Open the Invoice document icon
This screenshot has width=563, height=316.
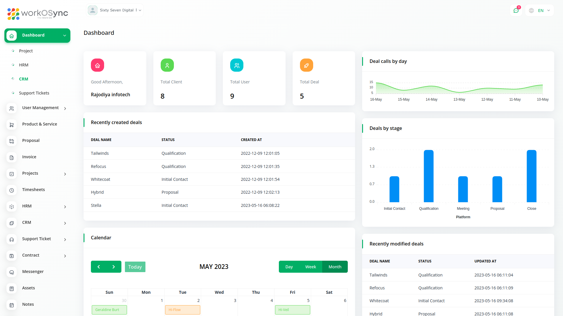11,157
